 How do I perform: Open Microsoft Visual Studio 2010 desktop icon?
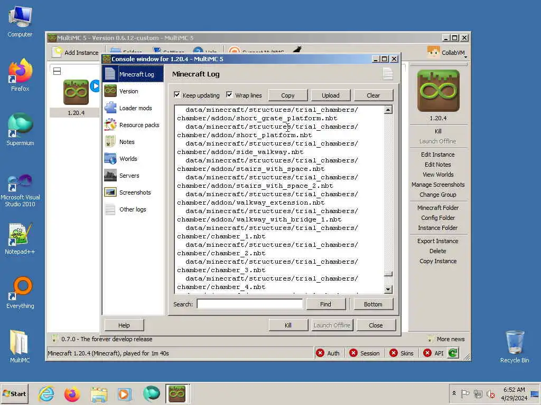coord(20,190)
